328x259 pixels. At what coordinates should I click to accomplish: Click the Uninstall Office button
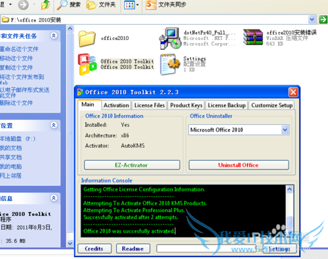(x=239, y=165)
